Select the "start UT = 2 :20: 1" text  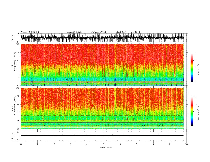pyautogui.click(x=128, y=32)
